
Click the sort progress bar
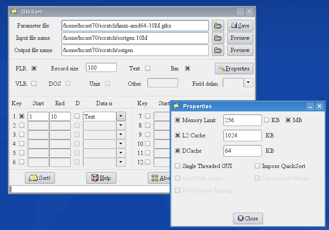88,189
